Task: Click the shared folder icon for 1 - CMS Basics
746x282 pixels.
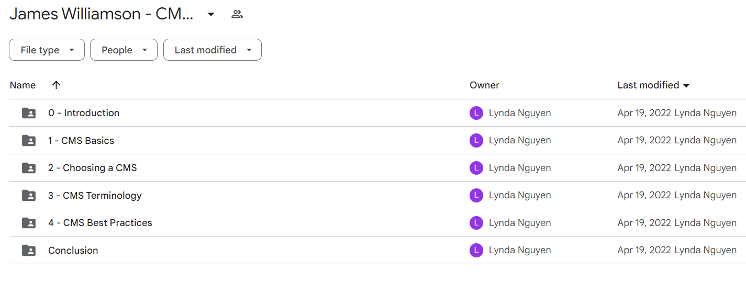Action: pyautogui.click(x=29, y=140)
